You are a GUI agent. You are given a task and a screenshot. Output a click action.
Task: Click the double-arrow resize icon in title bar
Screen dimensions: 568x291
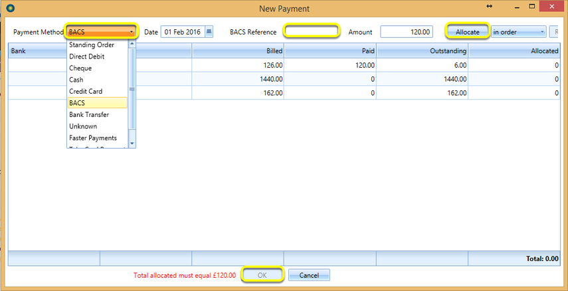pyautogui.click(x=489, y=6)
